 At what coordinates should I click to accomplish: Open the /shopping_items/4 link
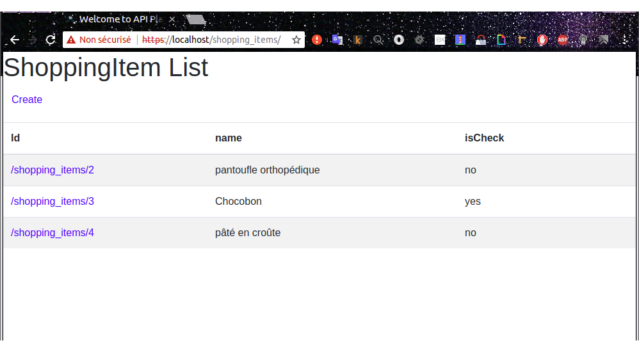click(x=52, y=232)
